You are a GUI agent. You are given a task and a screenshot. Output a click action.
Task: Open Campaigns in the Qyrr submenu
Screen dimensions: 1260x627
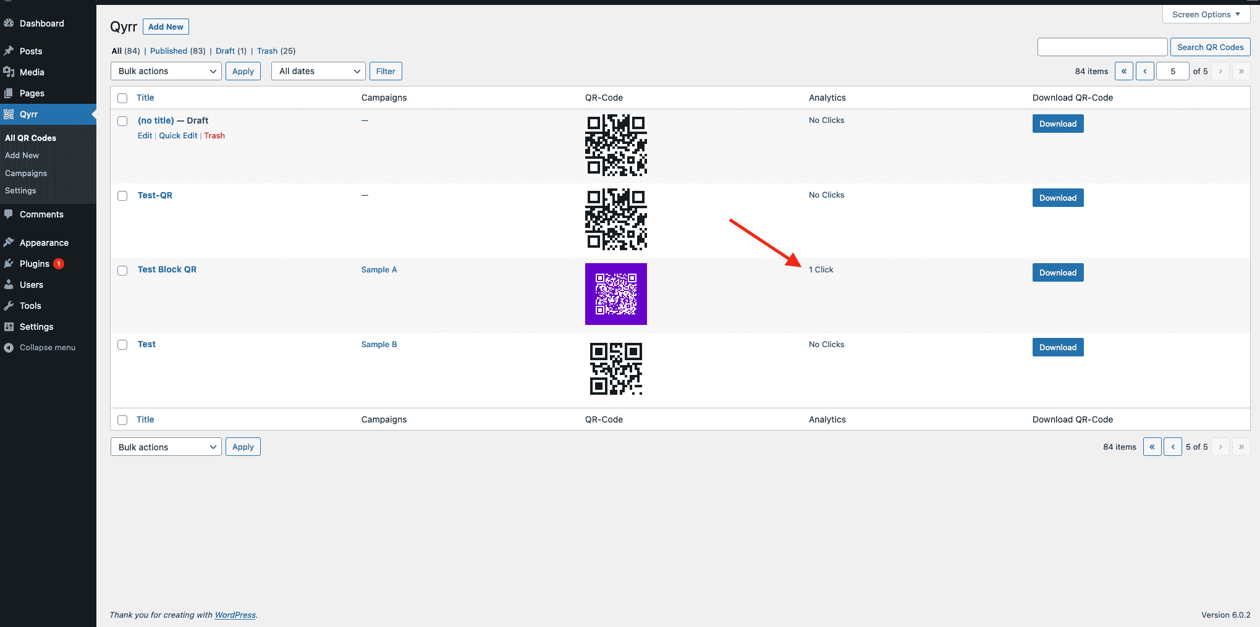coord(25,174)
